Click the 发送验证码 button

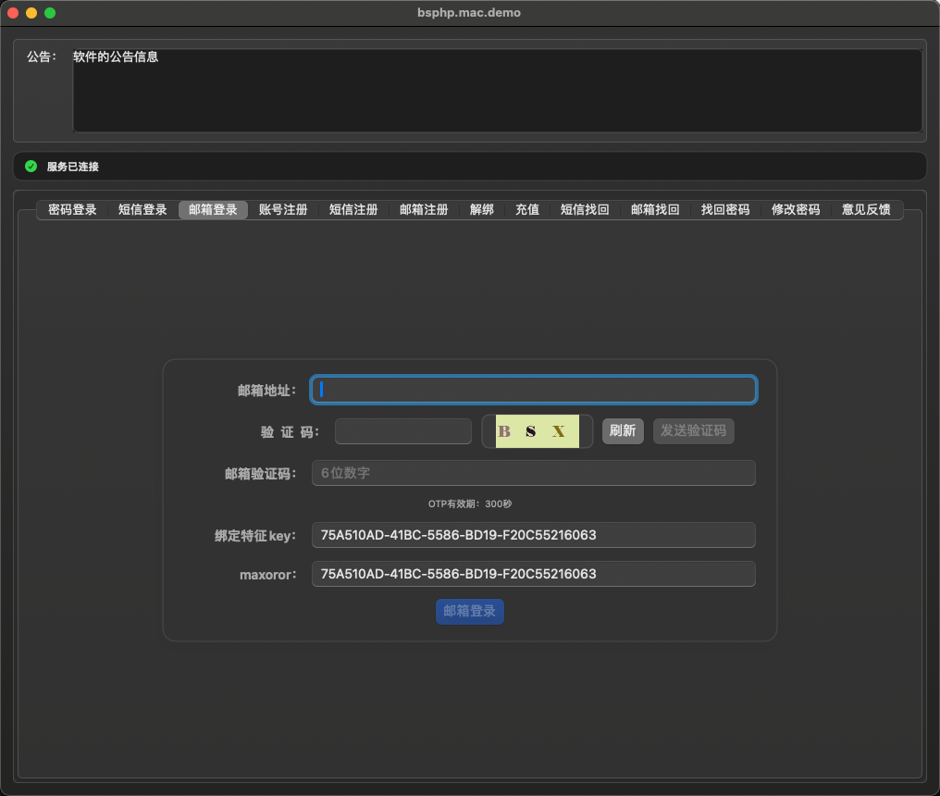(x=694, y=431)
